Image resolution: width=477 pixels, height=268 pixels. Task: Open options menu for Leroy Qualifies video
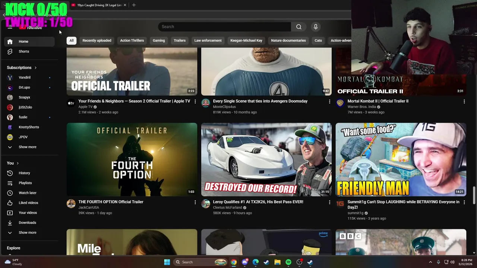pyautogui.click(x=329, y=202)
